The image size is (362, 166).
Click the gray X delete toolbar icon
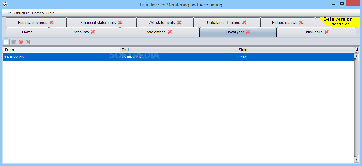pos(28,42)
